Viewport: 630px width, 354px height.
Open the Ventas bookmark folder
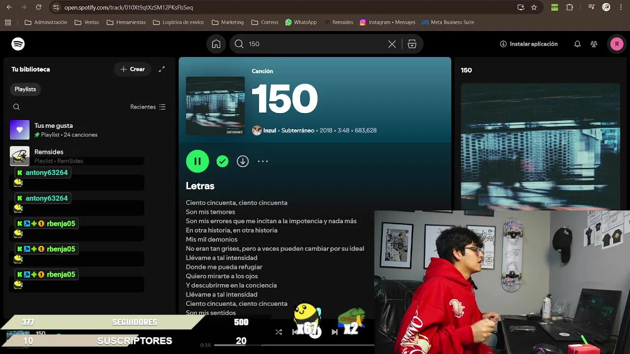point(87,22)
